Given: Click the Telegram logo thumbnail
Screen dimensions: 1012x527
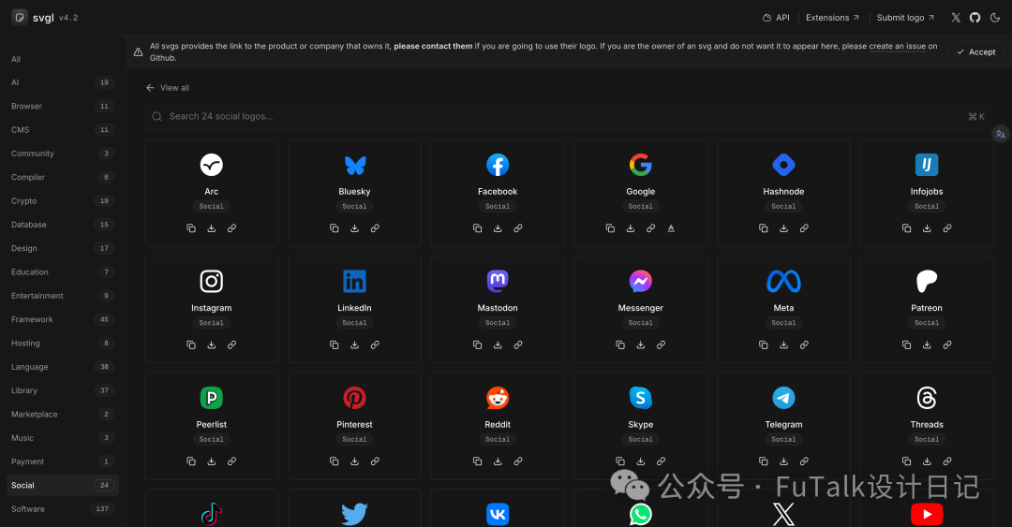Looking at the screenshot, I should coord(783,398).
